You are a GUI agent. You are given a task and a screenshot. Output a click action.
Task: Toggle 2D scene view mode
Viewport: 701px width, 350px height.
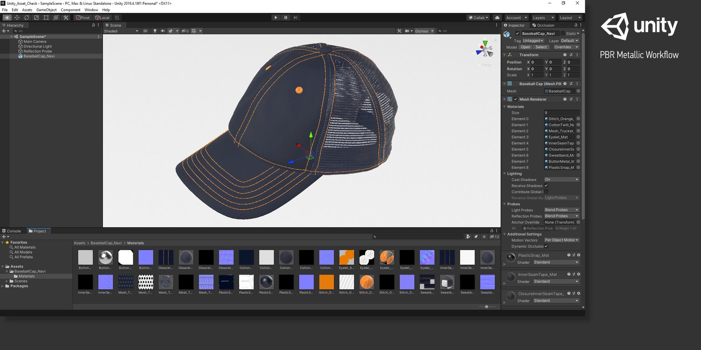(x=145, y=31)
